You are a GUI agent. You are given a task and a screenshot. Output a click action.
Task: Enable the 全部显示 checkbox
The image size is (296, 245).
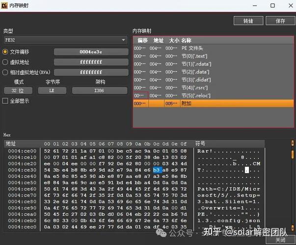pos(5,101)
